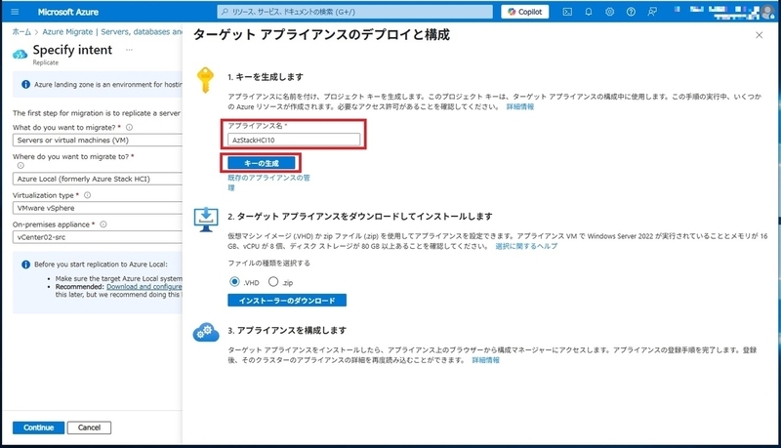This screenshot has height=448, width=781.
Task: Open the Servers or virtual machines dropdown
Action: 97,141
